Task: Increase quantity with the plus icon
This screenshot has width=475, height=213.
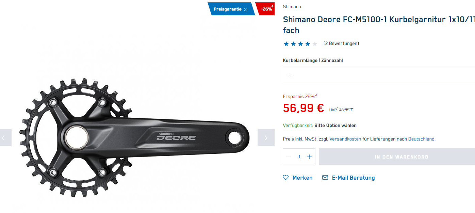Action: 309,157
